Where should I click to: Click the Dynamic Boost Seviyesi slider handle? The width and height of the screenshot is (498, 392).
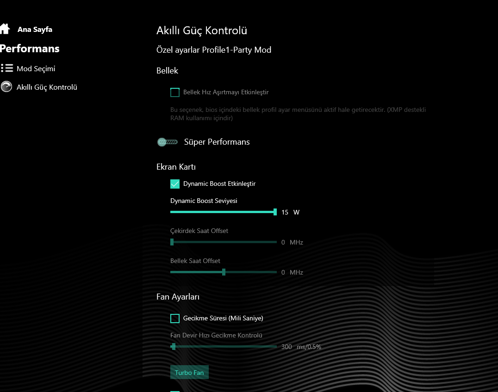pos(275,212)
